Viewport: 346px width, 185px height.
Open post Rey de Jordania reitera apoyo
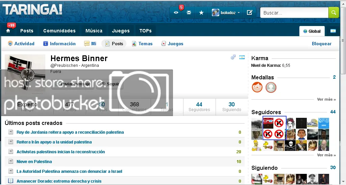point(70,132)
